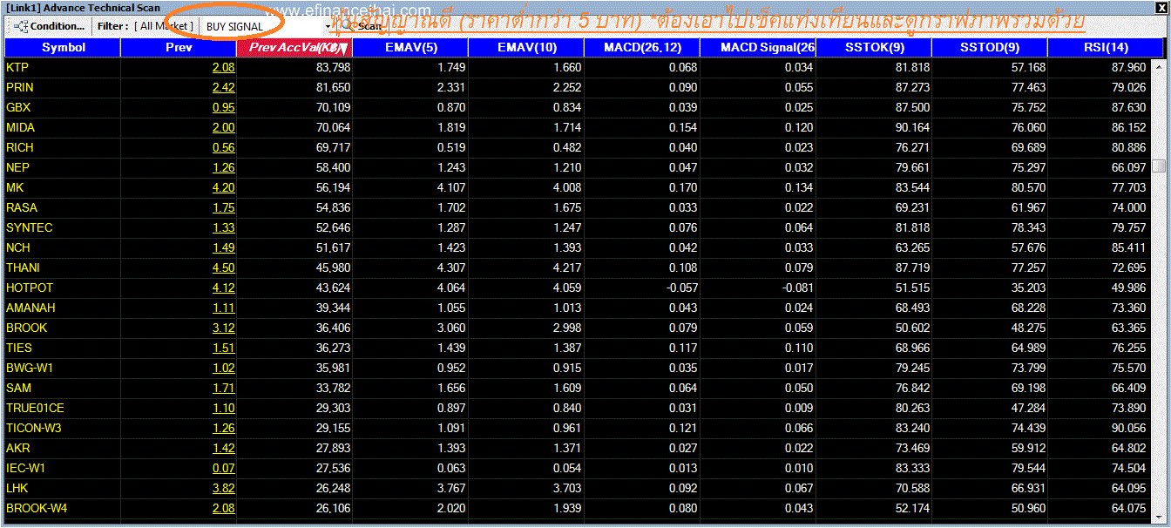Select the BROOK-W4 symbol row
Screen dimensions: 1171x528
pyautogui.click(x=578, y=508)
